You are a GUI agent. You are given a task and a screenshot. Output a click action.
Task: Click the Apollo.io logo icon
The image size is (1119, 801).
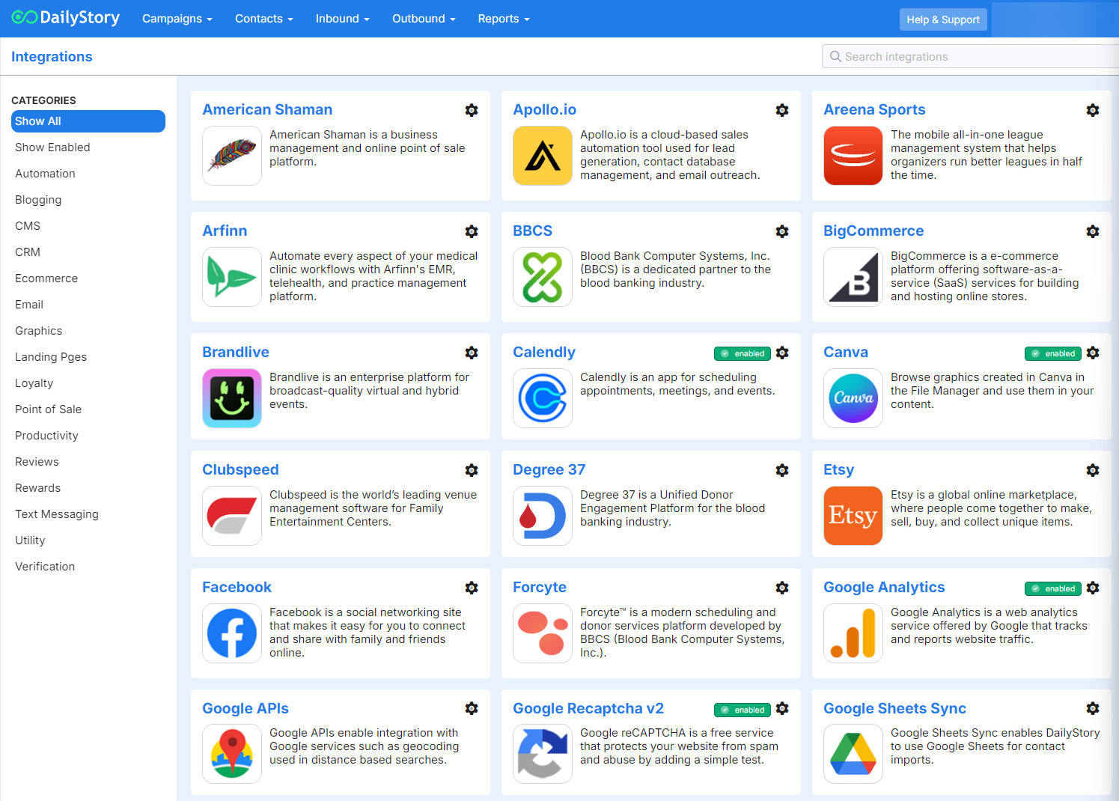[543, 156]
